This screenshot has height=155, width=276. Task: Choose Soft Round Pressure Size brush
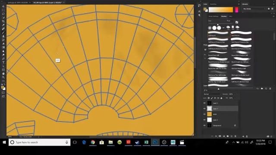(219, 40)
